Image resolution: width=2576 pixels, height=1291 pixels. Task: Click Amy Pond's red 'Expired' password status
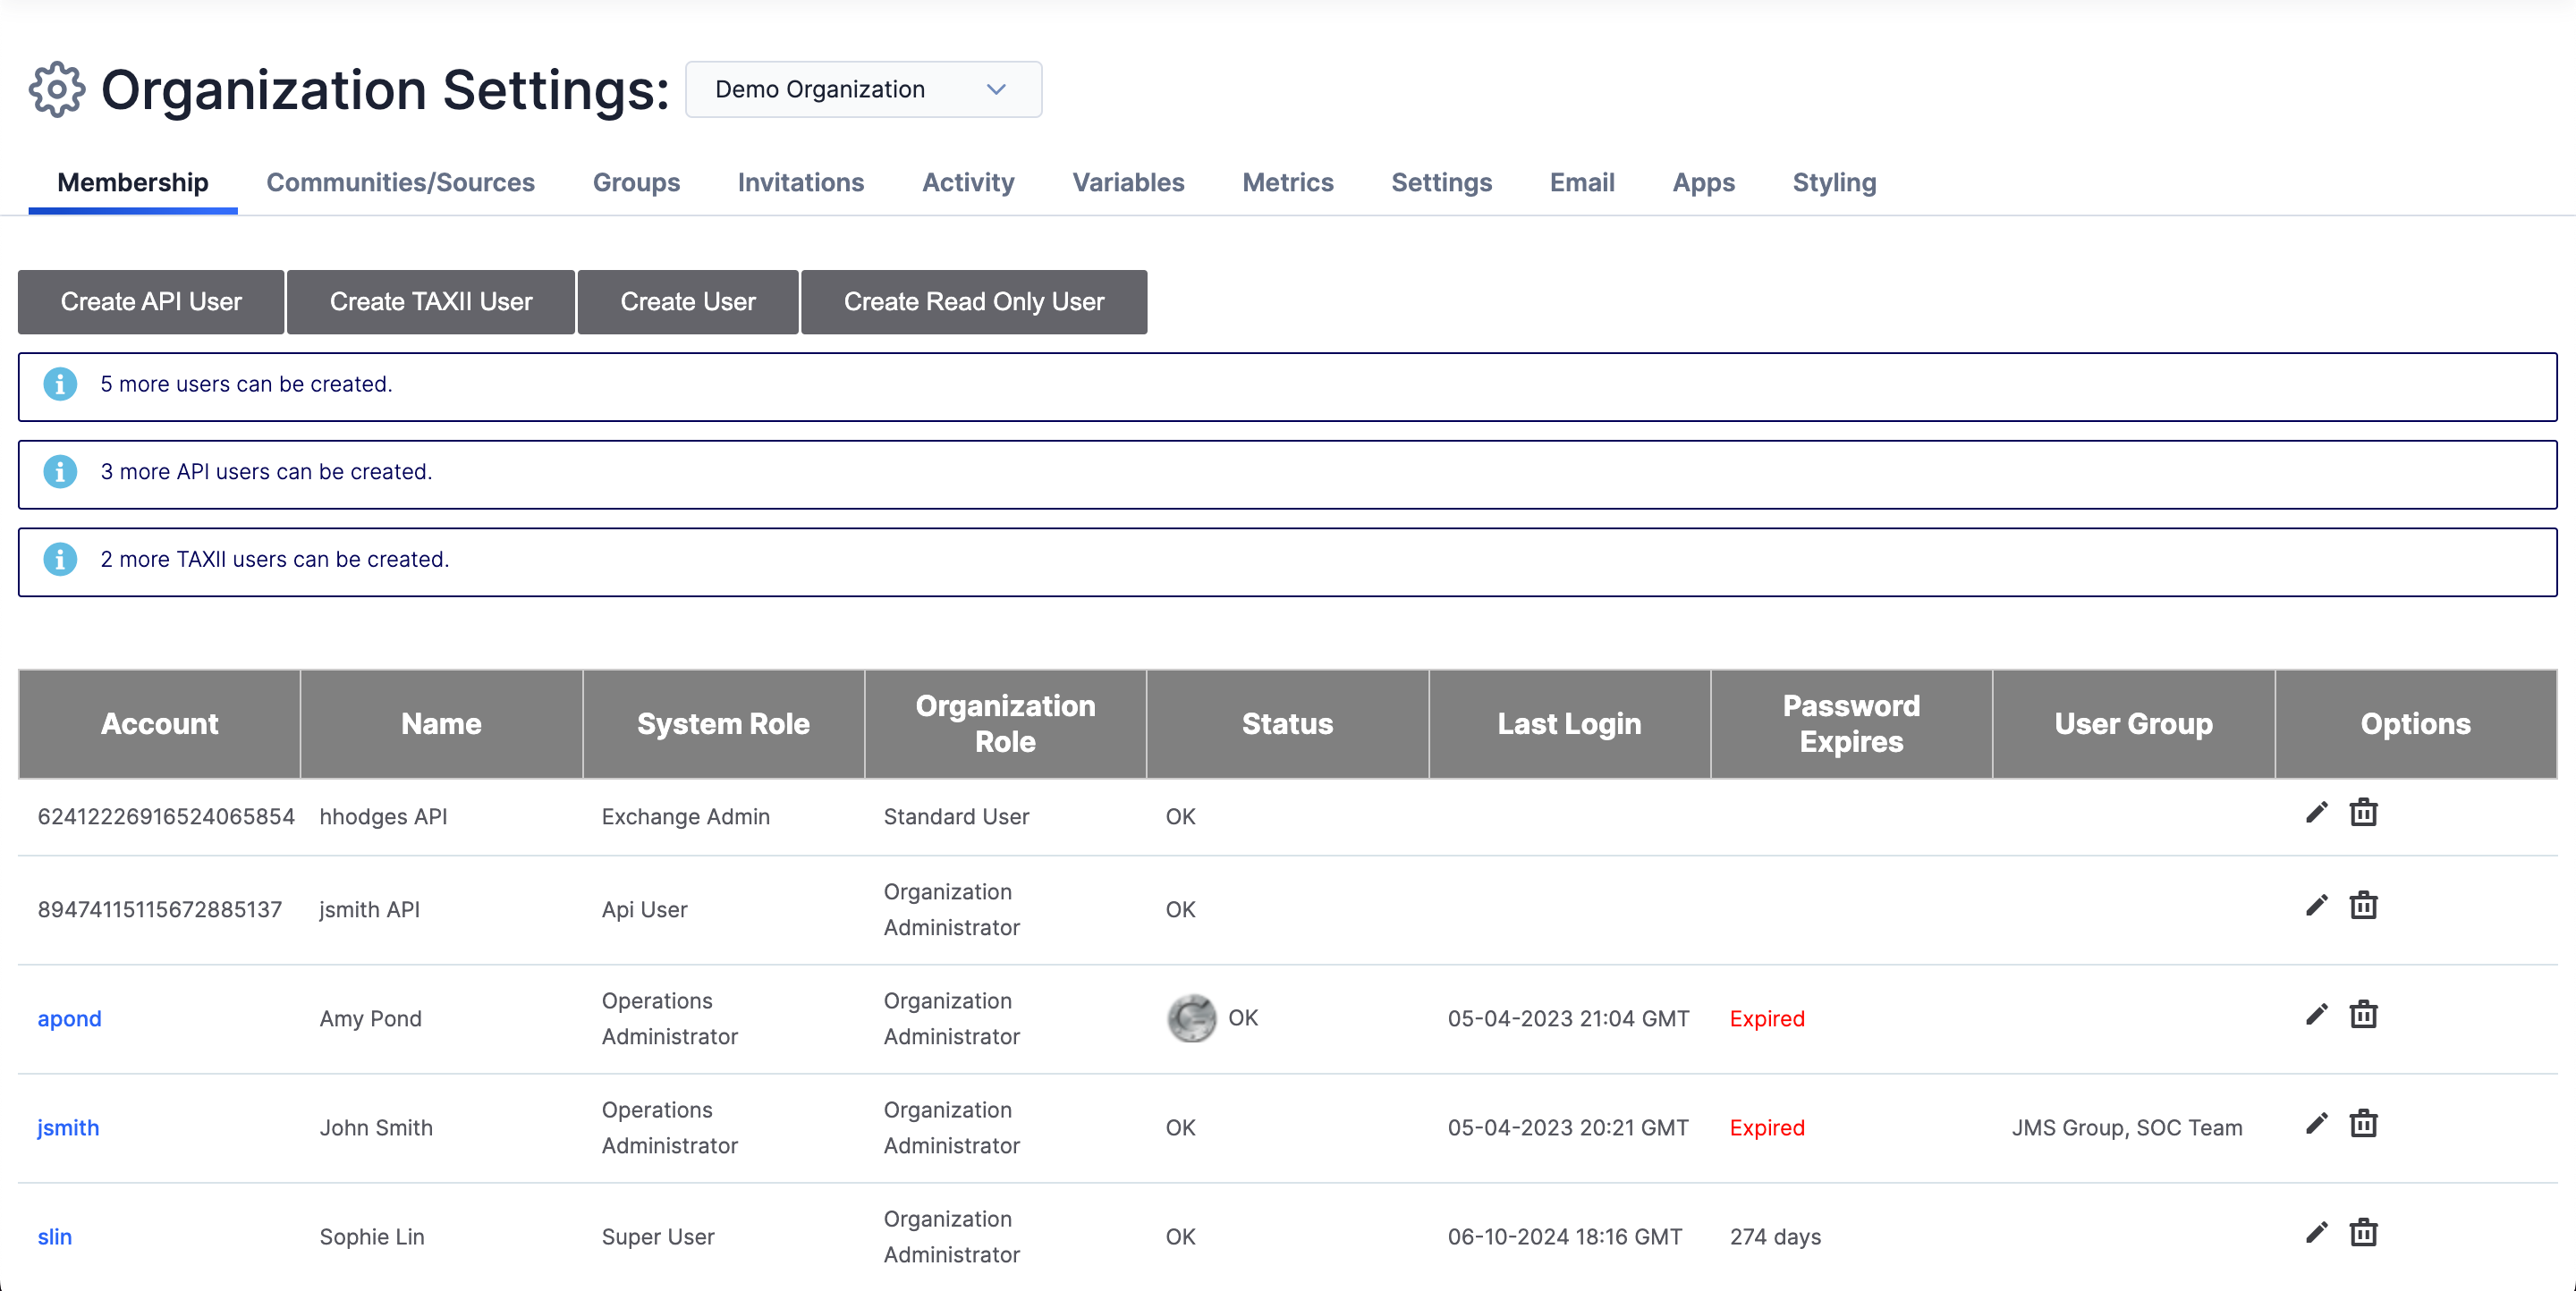(x=1767, y=1018)
